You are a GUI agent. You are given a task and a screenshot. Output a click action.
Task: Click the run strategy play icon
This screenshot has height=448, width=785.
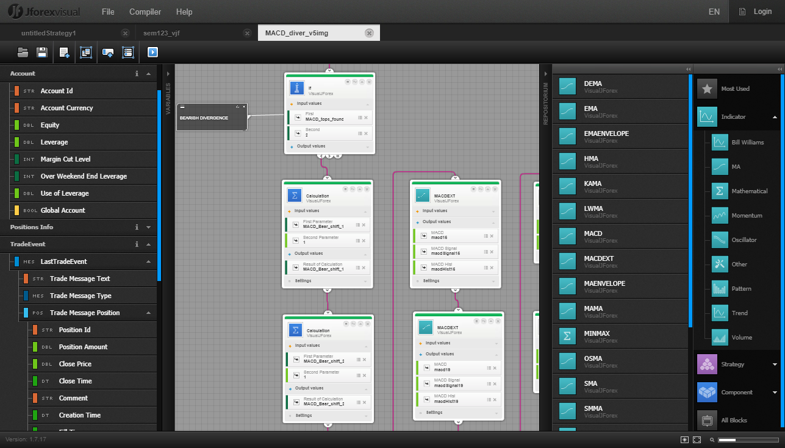point(152,52)
